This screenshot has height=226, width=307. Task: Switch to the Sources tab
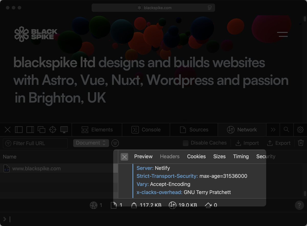pos(194,130)
